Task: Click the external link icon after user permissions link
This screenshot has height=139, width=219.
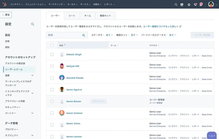Action: click(x=180, y=26)
